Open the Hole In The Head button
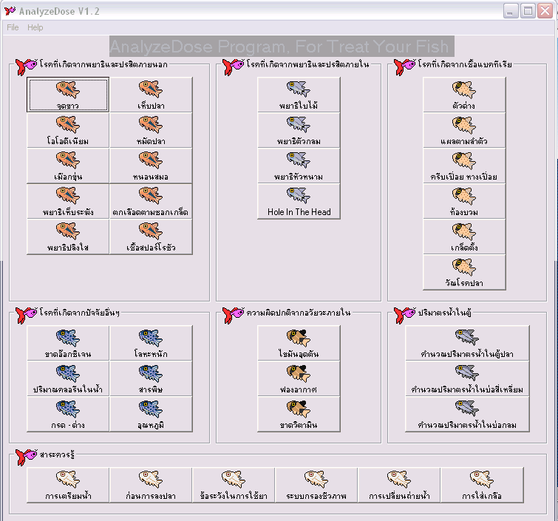Image resolution: width=558 pixels, height=521 pixels. (x=299, y=201)
